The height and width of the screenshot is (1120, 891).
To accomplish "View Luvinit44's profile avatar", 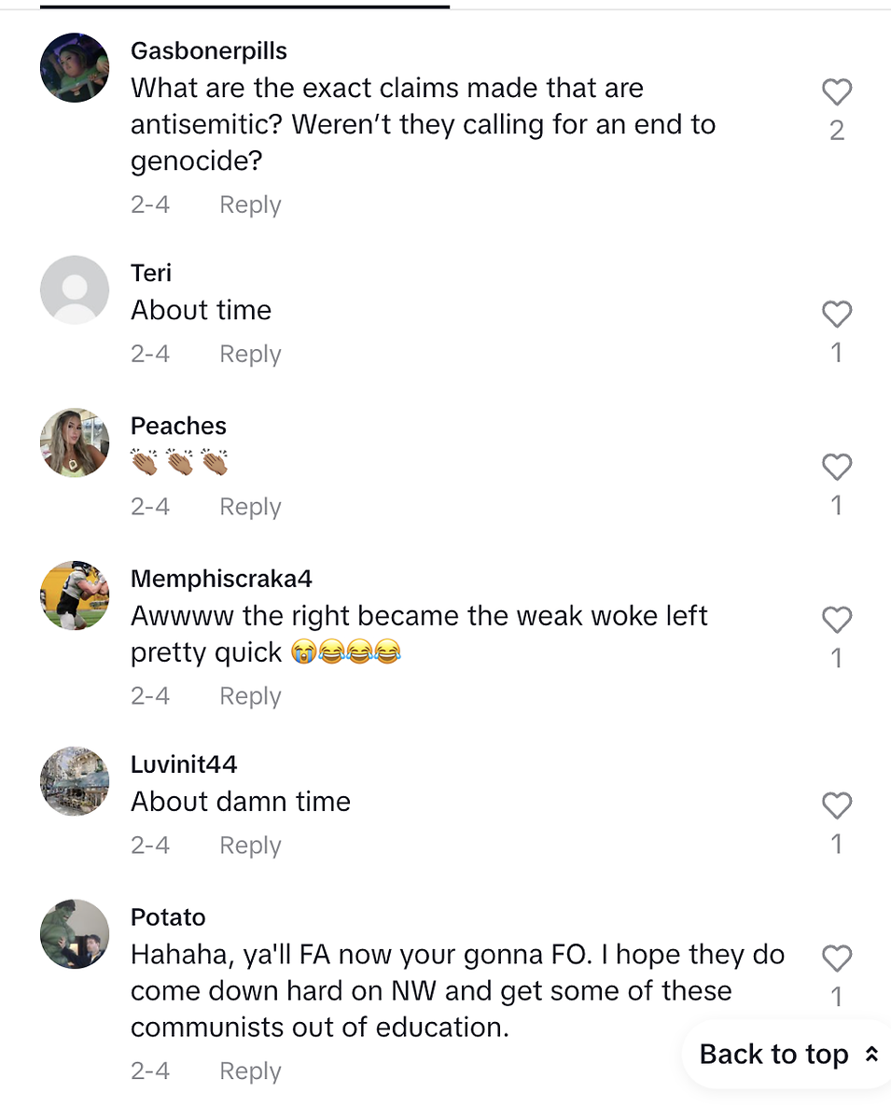I will click(75, 781).
